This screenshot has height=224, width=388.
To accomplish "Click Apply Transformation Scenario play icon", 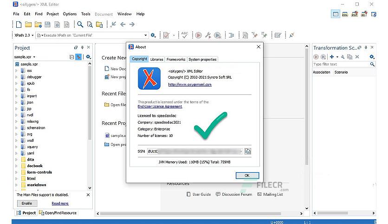I will [x=199, y=35].
